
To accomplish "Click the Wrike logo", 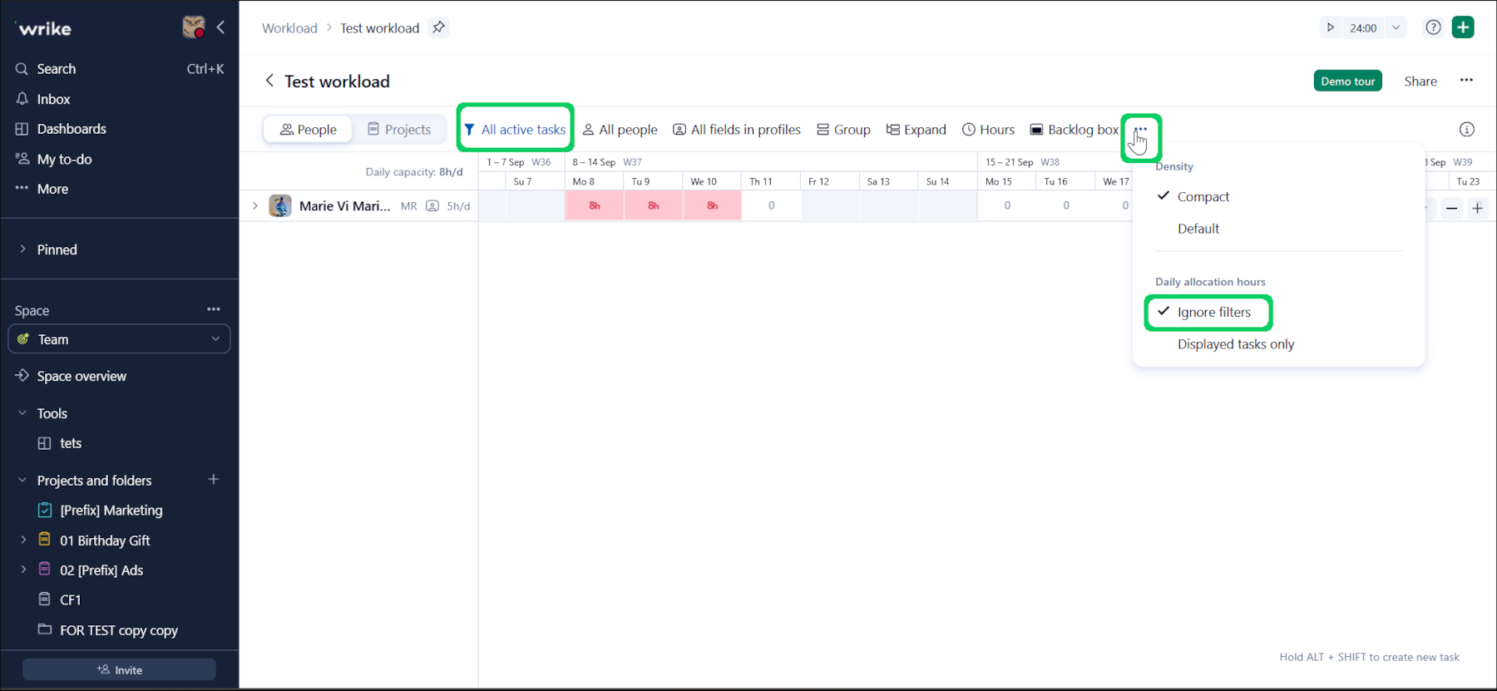I will [45, 28].
